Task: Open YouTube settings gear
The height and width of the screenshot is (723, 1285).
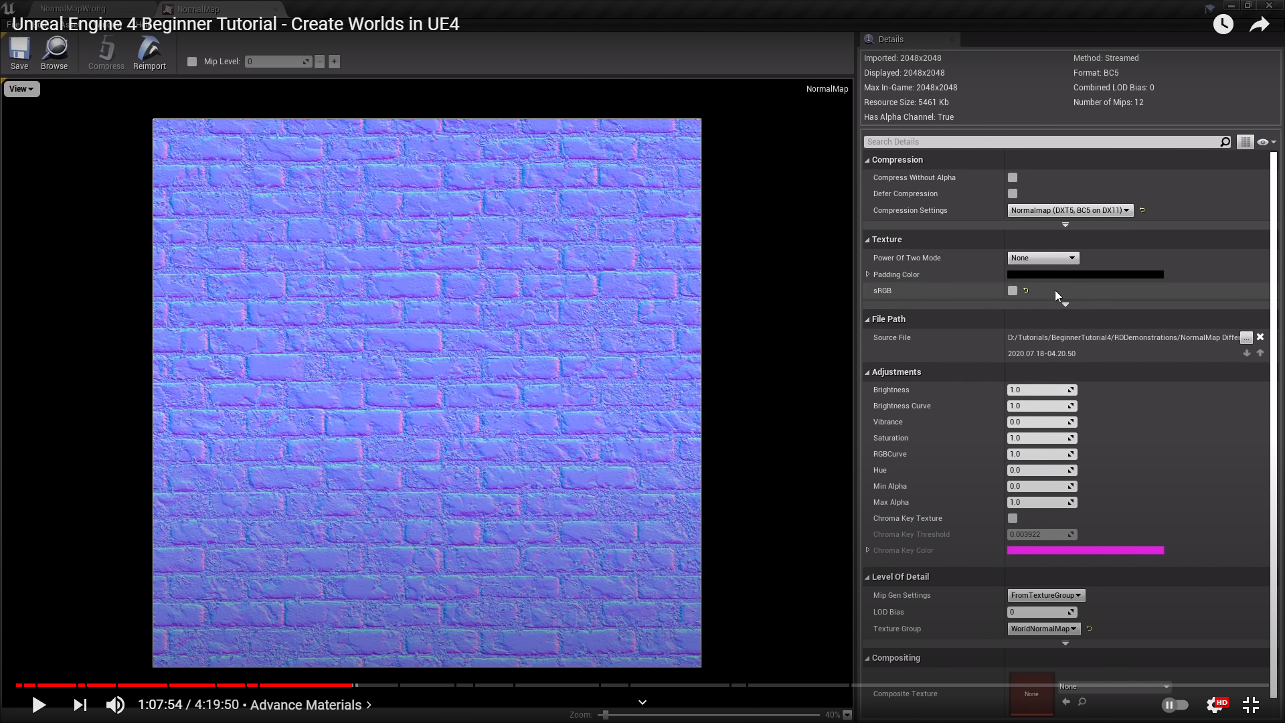Action: tap(1215, 705)
